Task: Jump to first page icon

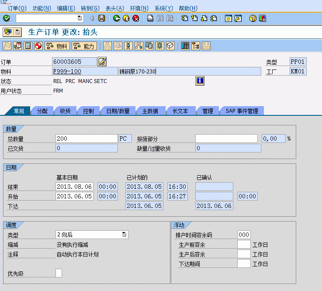Action: pyautogui.click(x=185, y=18)
